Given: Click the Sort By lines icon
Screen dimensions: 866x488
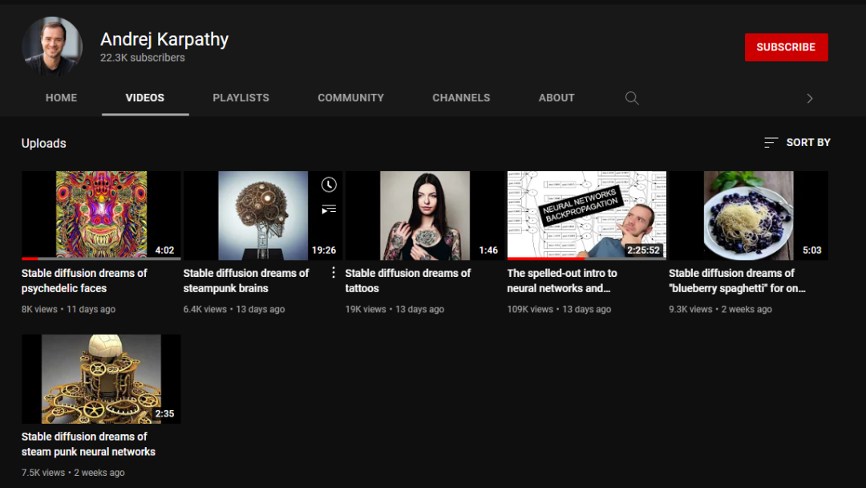Looking at the screenshot, I should click(x=771, y=143).
